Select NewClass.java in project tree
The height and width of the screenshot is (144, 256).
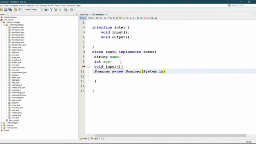click(18, 27)
